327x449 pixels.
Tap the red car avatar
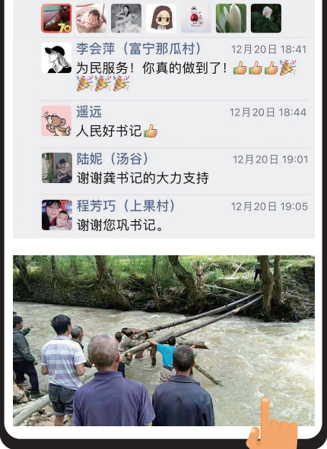(56, 18)
